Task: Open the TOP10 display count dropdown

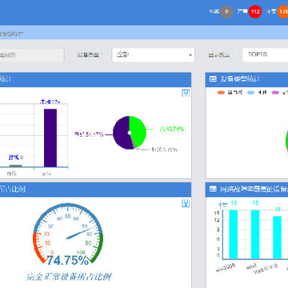Action: tap(265, 55)
